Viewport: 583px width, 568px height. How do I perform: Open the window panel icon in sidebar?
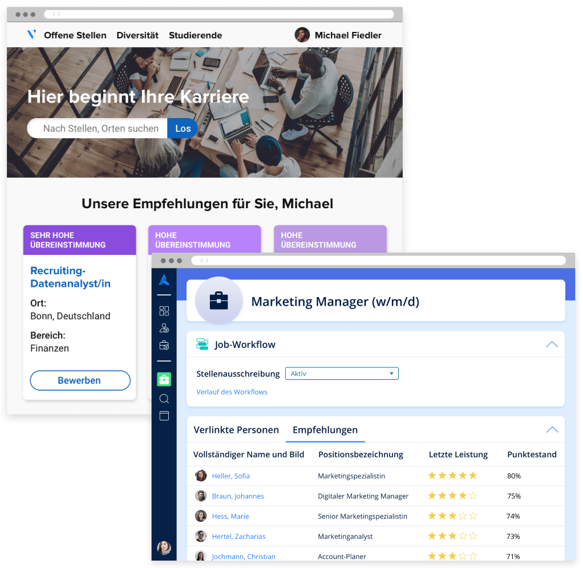pyautogui.click(x=164, y=416)
